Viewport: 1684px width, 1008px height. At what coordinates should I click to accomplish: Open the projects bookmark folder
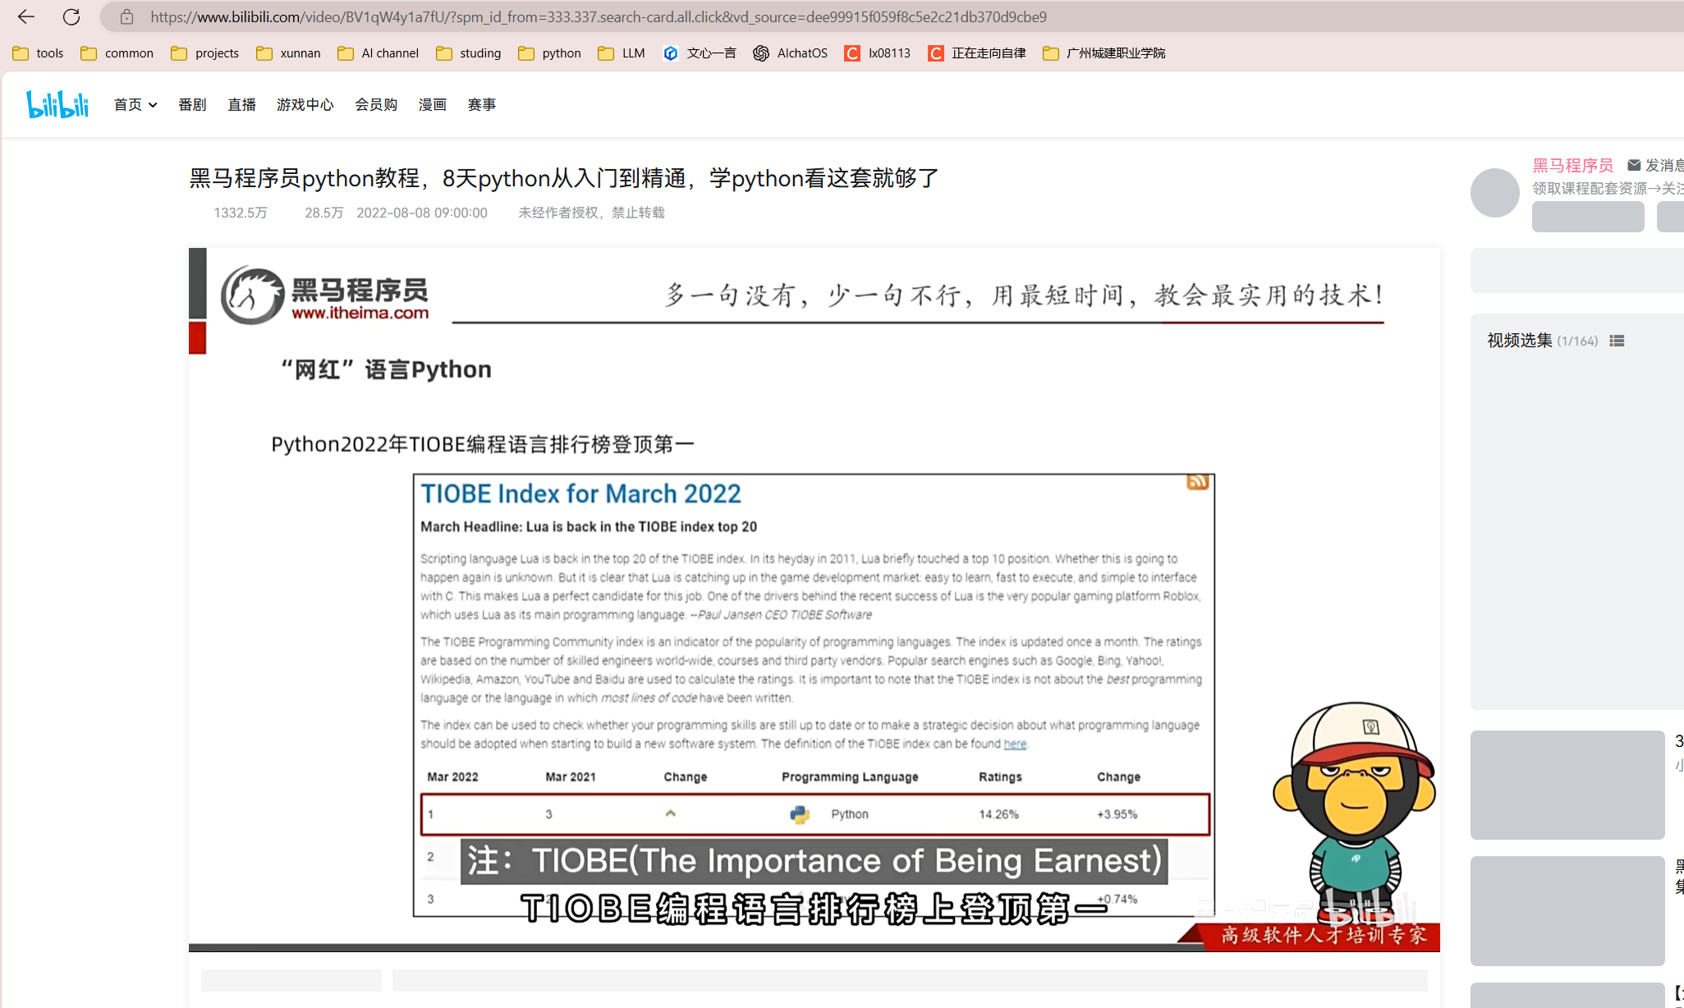click(205, 53)
